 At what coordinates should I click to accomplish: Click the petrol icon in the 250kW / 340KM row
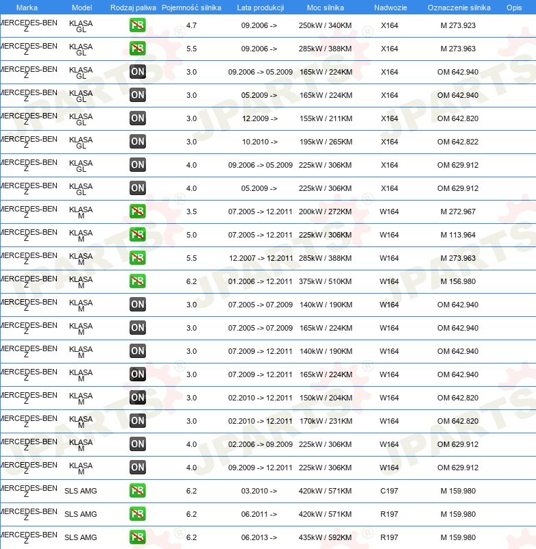[138, 25]
